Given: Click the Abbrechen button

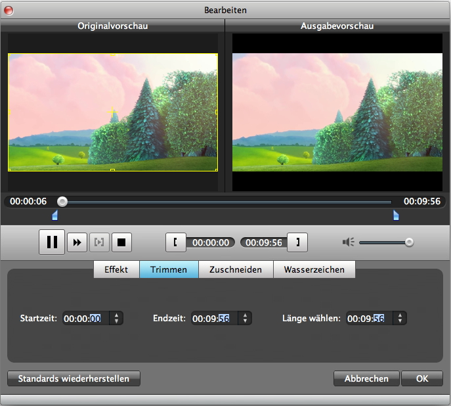Looking at the screenshot, I should [x=366, y=378].
